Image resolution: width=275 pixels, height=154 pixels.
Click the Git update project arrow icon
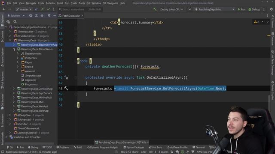coord(36,9)
